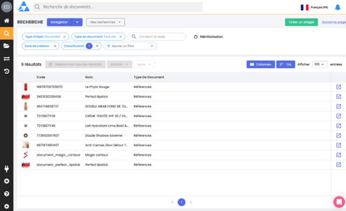Remove the Date de création filter
This screenshot has width=346, height=211.
pyautogui.click(x=55, y=46)
